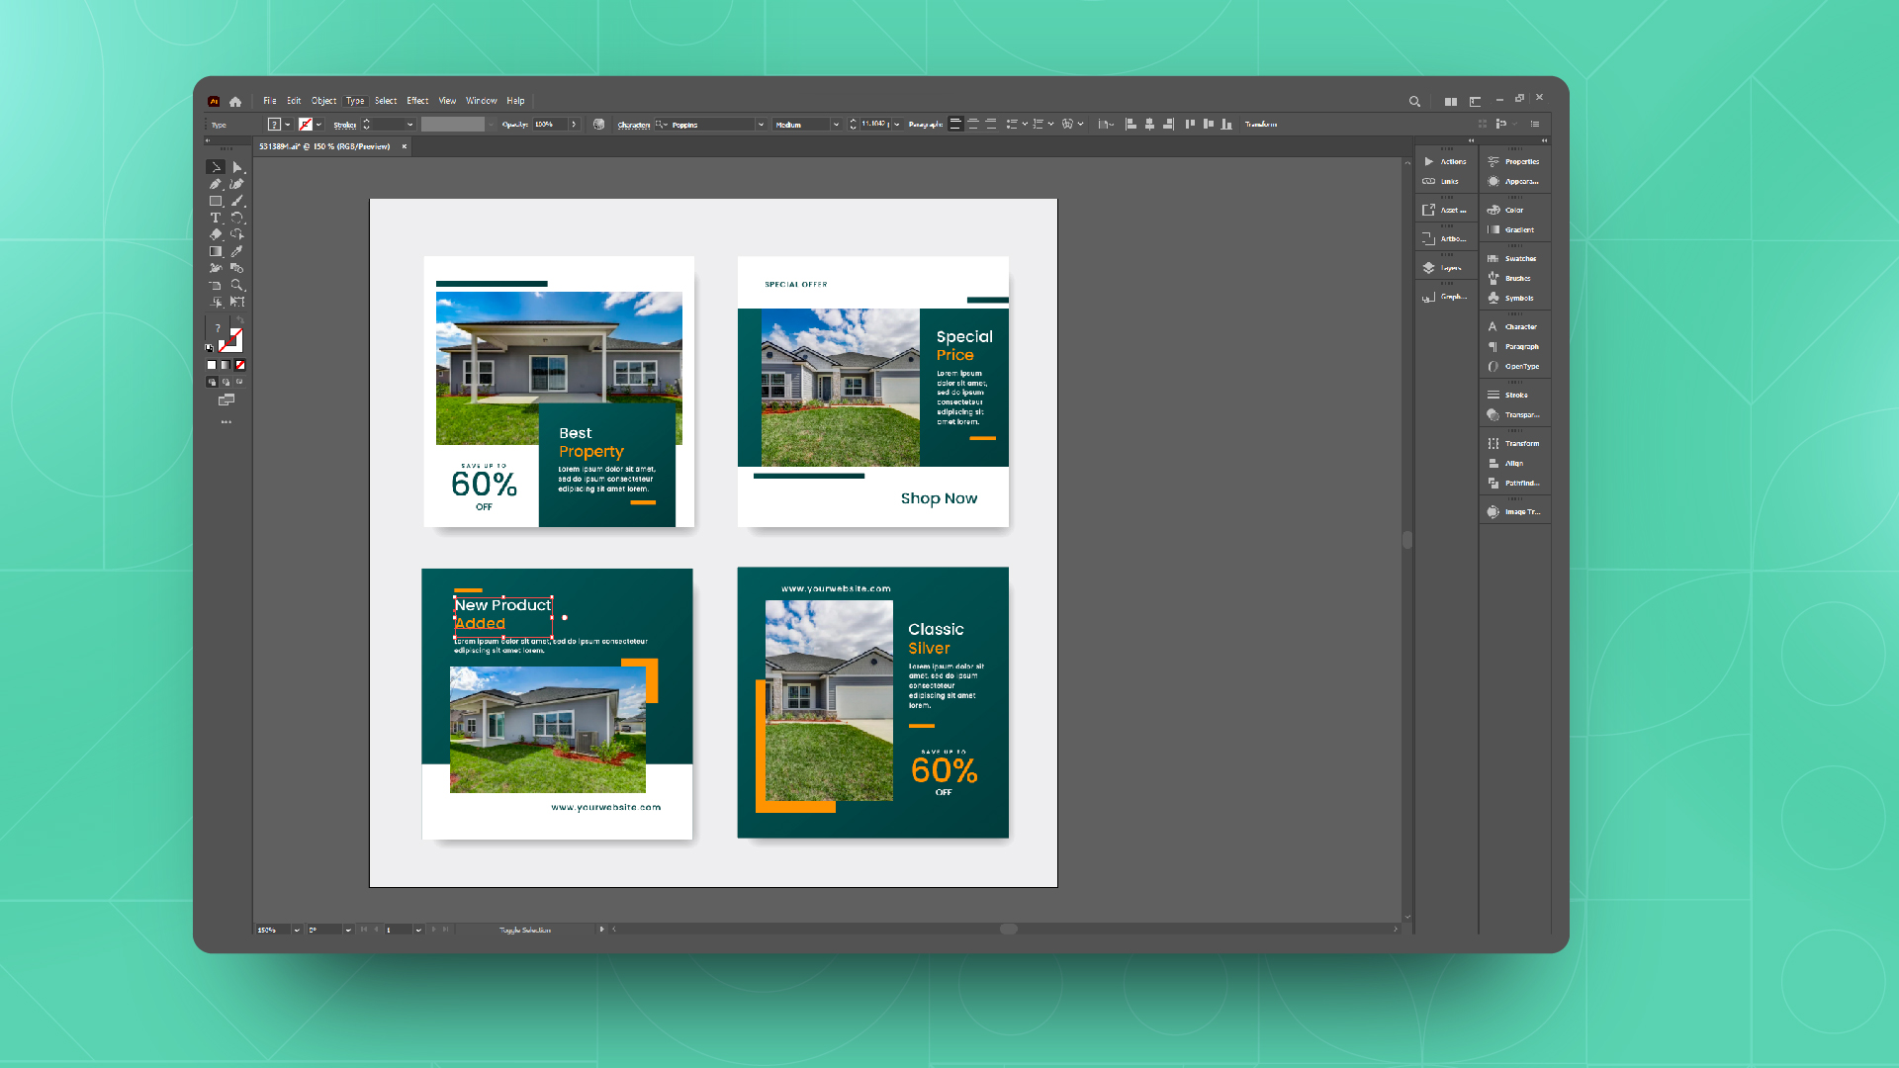Close the 531389M.ai document tab

pos(404,146)
